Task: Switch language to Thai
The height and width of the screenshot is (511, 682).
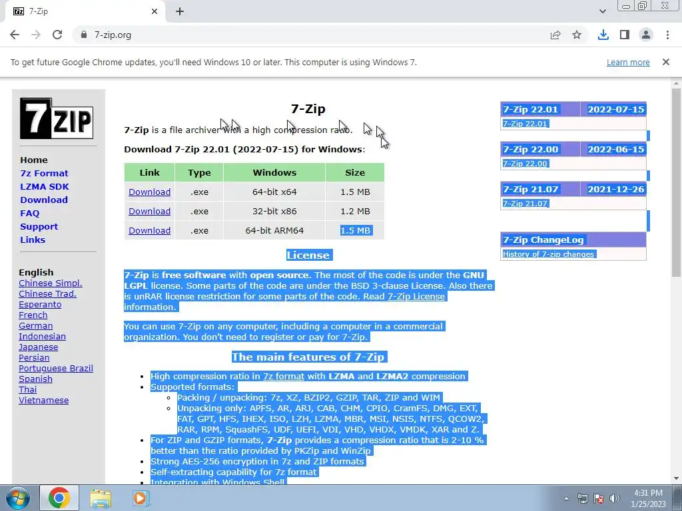Action: tap(27, 390)
